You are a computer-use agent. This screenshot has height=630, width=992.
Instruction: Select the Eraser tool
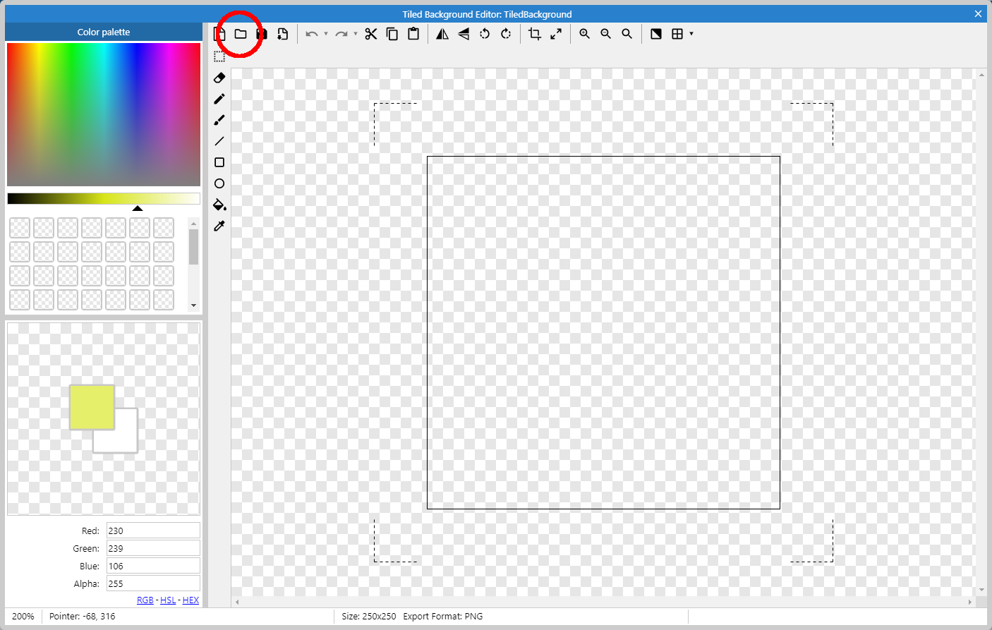[x=219, y=78]
